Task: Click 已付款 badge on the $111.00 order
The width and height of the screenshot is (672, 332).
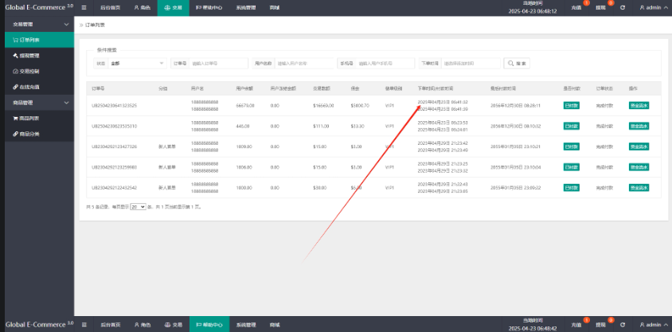Action: pos(572,126)
